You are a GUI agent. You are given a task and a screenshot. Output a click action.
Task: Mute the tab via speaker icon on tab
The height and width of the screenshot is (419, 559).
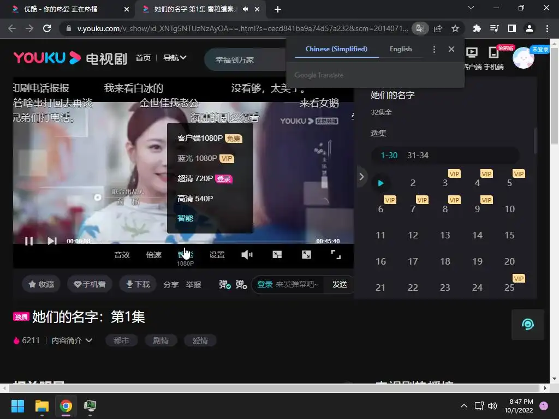(x=245, y=9)
